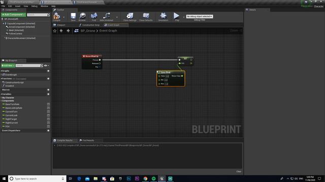Toggle visibility eye for FOV variable
This screenshot has width=325, height=182.
click(x=48, y=126)
